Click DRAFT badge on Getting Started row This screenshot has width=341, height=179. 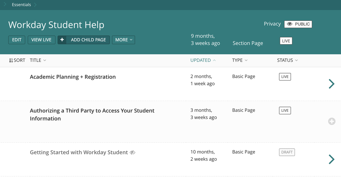coord(287,152)
